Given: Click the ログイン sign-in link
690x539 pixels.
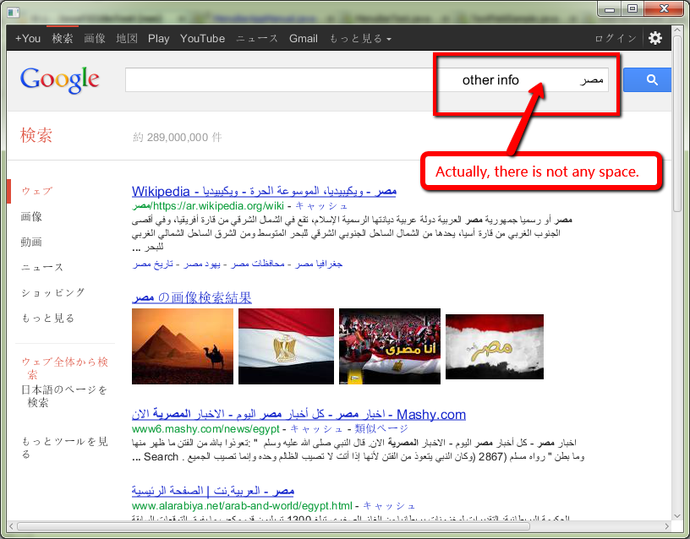Looking at the screenshot, I should [615, 39].
